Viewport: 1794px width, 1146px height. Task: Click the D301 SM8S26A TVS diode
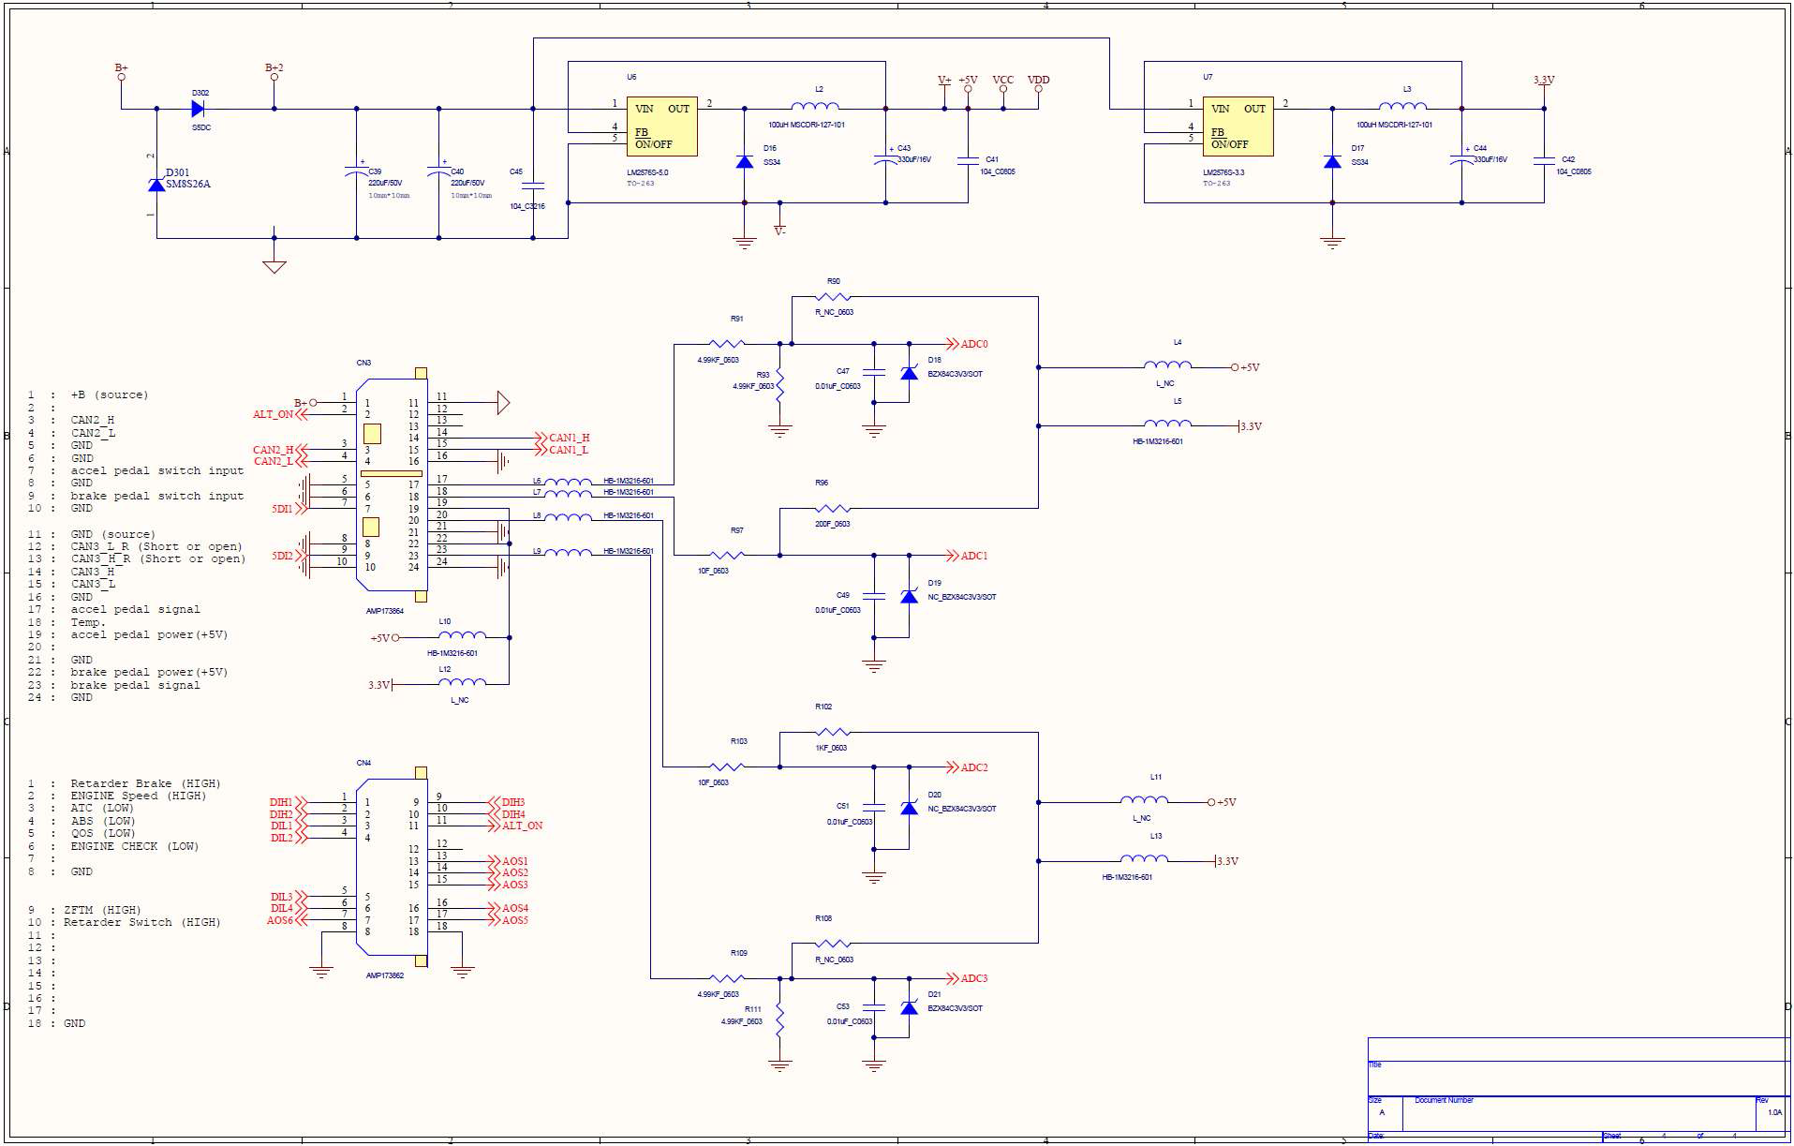point(156,185)
